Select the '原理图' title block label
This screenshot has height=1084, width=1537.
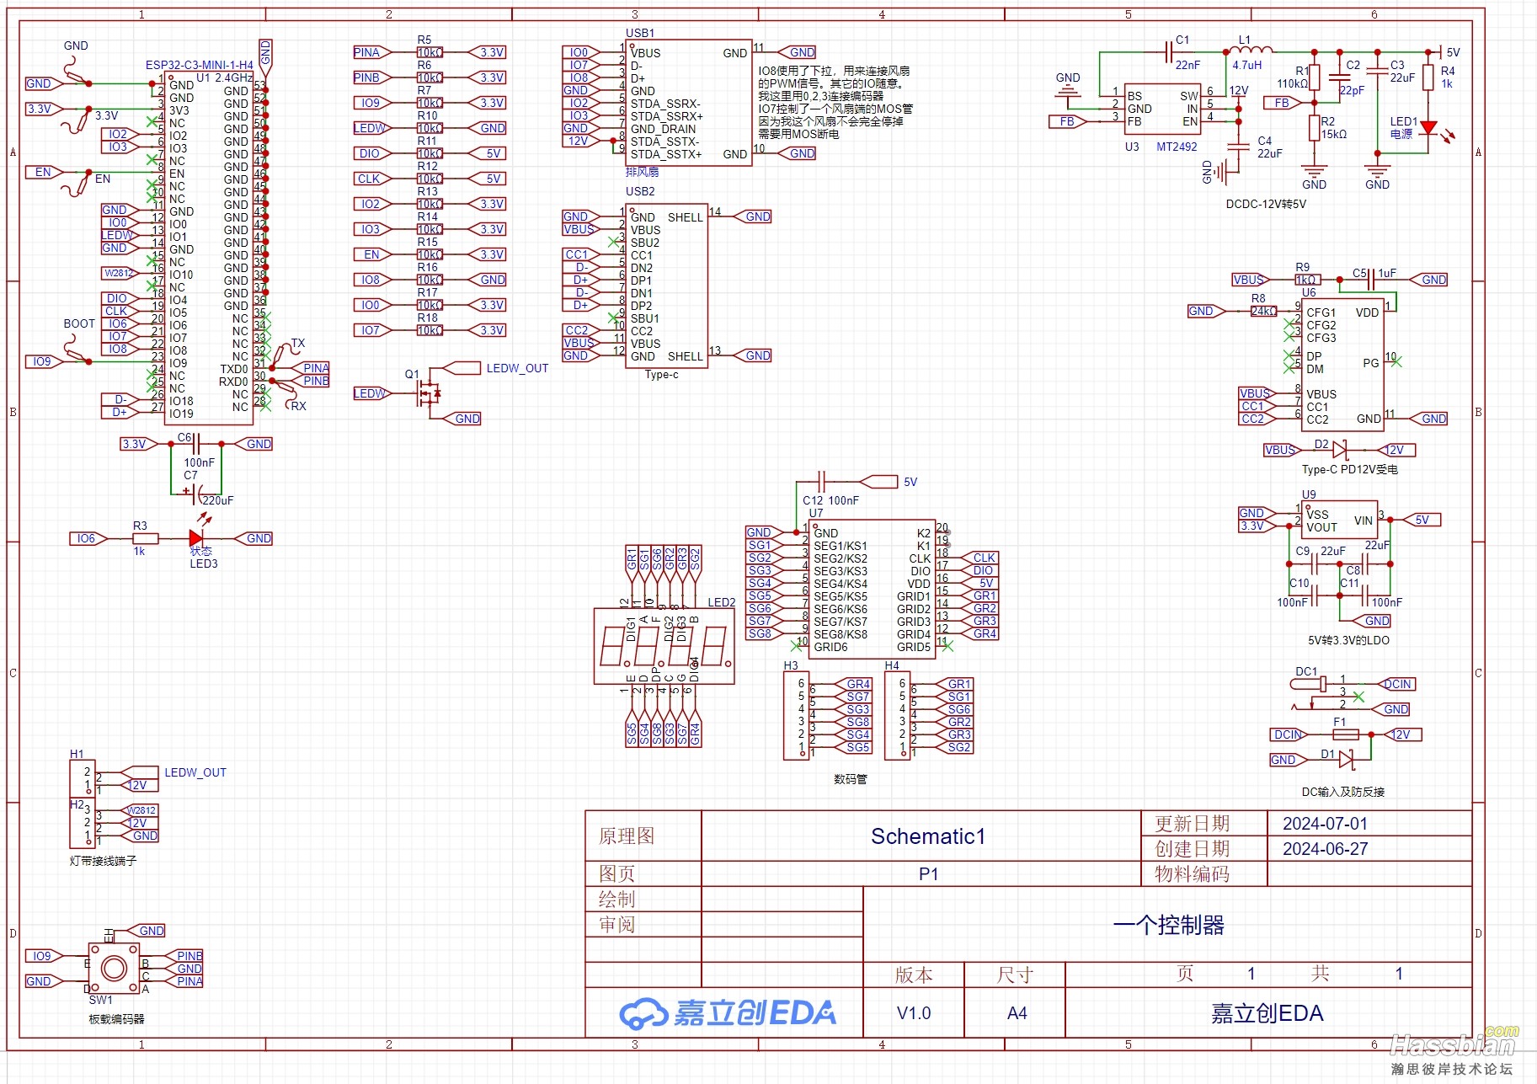[x=627, y=836]
